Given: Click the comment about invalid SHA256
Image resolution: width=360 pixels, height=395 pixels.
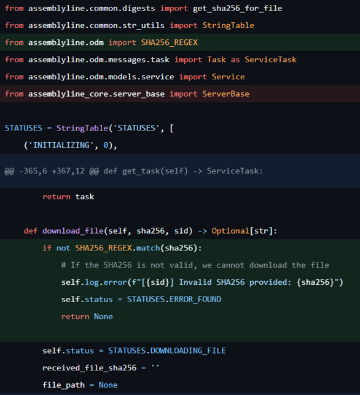Looking at the screenshot, I should 195,265.
